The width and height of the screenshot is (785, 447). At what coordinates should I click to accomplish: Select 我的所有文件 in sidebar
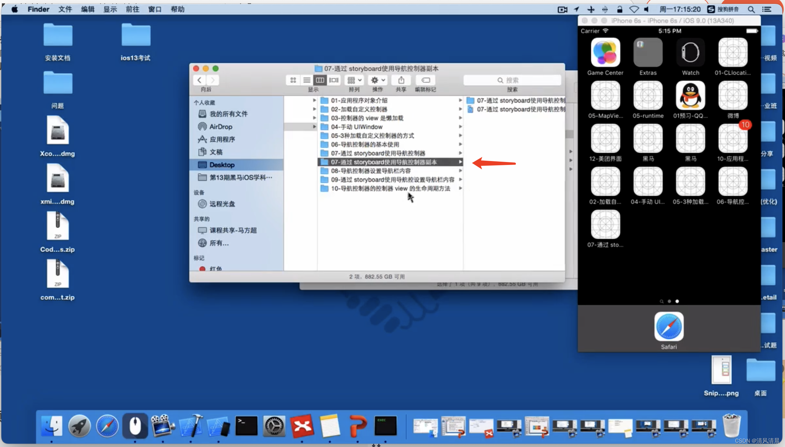(236, 114)
